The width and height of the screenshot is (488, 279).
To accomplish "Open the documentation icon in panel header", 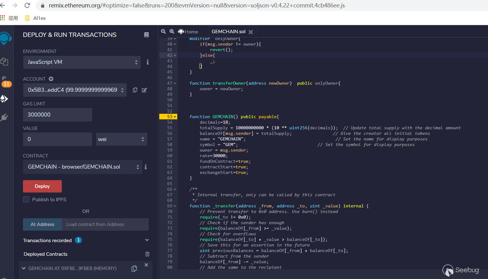I will 147,35.
